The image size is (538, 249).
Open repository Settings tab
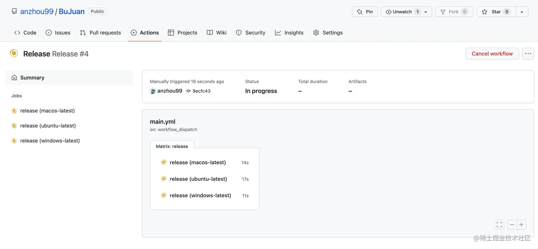pyautogui.click(x=328, y=33)
